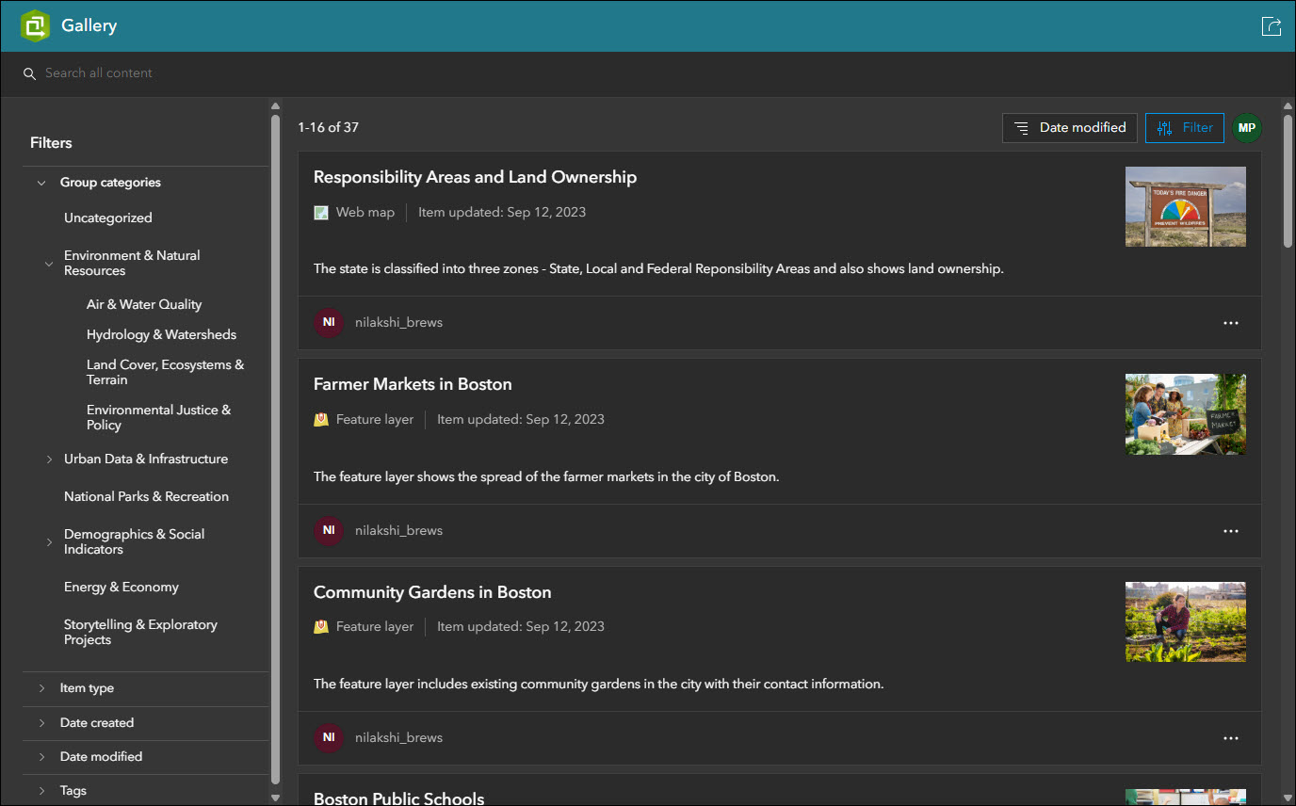Select the Air & Water Quality category
Screen dimensions: 1296x806
tap(144, 305)
